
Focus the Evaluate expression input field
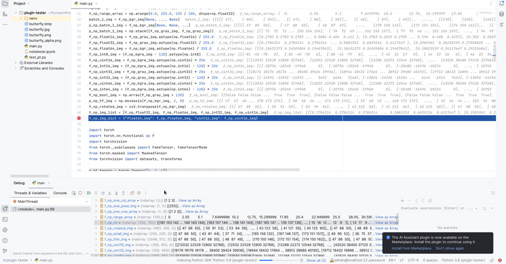point(437,209)
